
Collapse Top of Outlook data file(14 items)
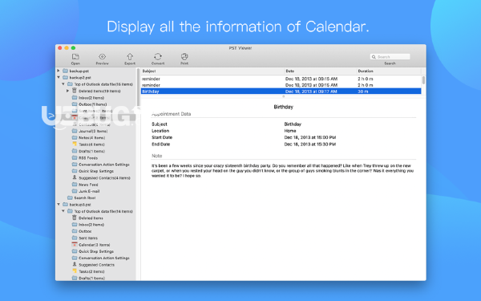coord(63,211)
